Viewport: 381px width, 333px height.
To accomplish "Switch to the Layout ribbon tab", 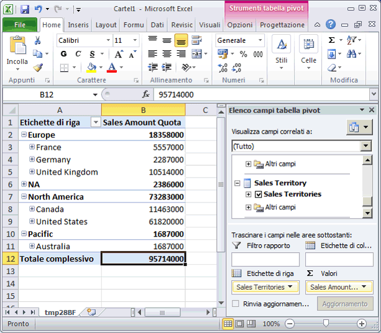I will coord(106,25).
